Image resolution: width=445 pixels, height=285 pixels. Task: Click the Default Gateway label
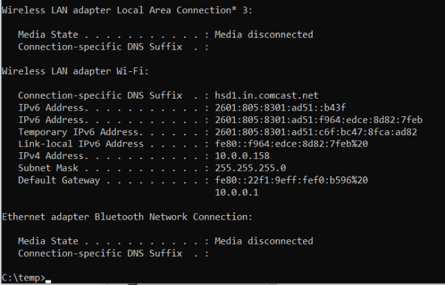59,180
